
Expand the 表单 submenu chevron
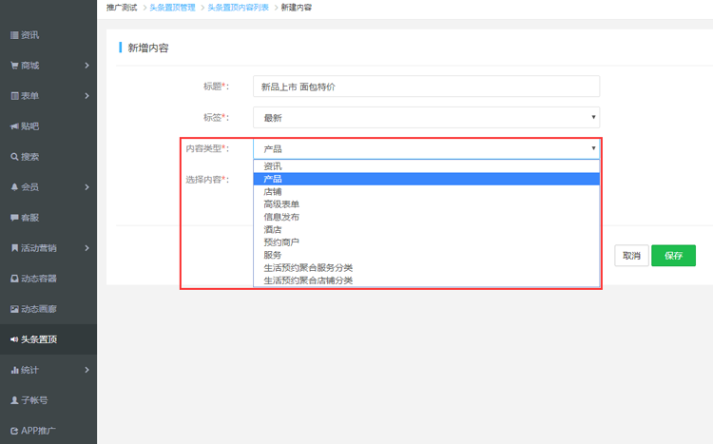point(87,96)
